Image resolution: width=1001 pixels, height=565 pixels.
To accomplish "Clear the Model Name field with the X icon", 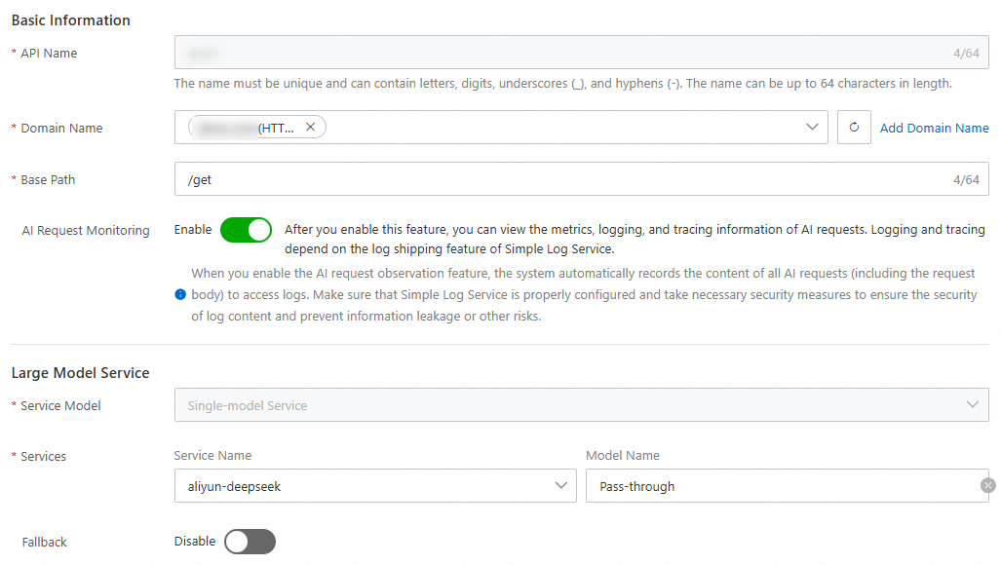I will (x=987, y=485).
